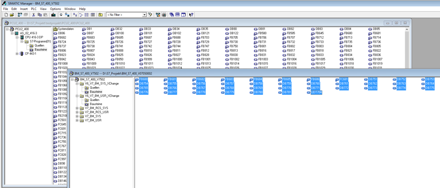Click the New project toolbar icon
The width and height of the screenshot is (440, 188).
[6, 14]
